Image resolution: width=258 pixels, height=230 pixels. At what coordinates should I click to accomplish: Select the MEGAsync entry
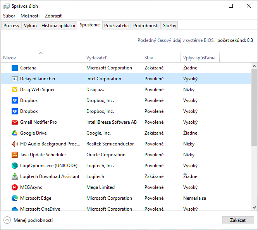click(31, 187)
